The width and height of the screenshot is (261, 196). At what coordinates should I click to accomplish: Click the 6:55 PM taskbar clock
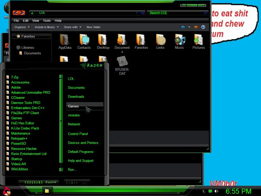tap(239, 191)
